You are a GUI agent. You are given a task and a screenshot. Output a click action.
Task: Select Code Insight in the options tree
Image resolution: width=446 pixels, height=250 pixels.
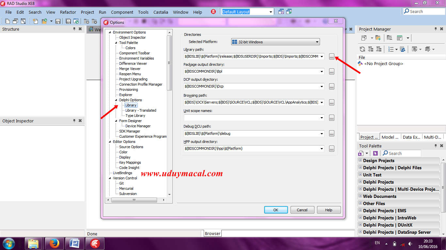129,168
